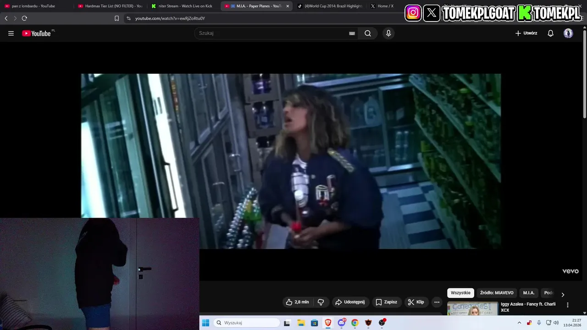Click the M.I.A. video player
This screenshot has width=587, height=330.
pos(291,161)
